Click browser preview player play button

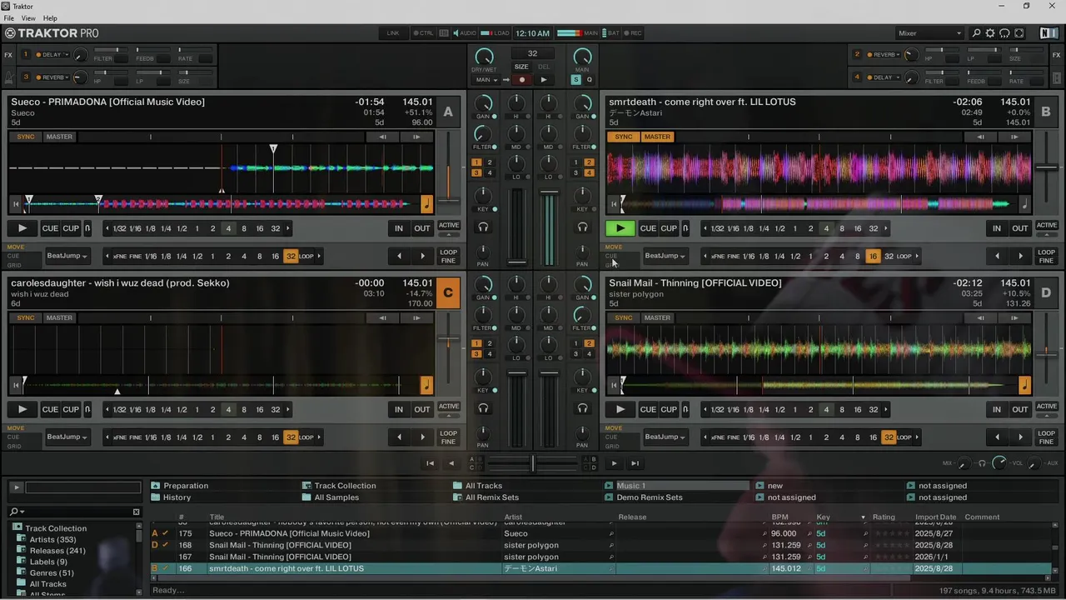tap(16, 487)
